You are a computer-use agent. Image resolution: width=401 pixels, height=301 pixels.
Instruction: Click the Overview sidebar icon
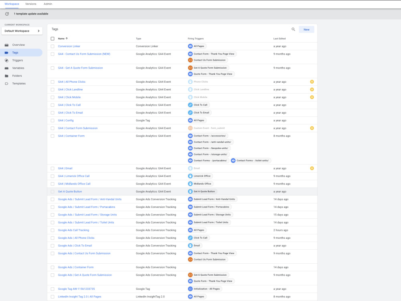[7, 45]
